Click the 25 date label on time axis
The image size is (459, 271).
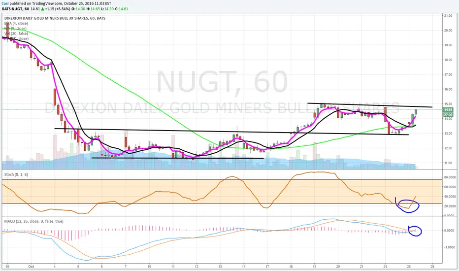[409, 267]
